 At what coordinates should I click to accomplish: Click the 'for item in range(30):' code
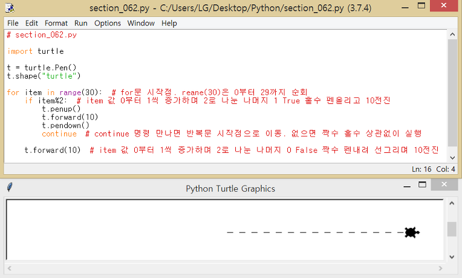coord(54,92)
